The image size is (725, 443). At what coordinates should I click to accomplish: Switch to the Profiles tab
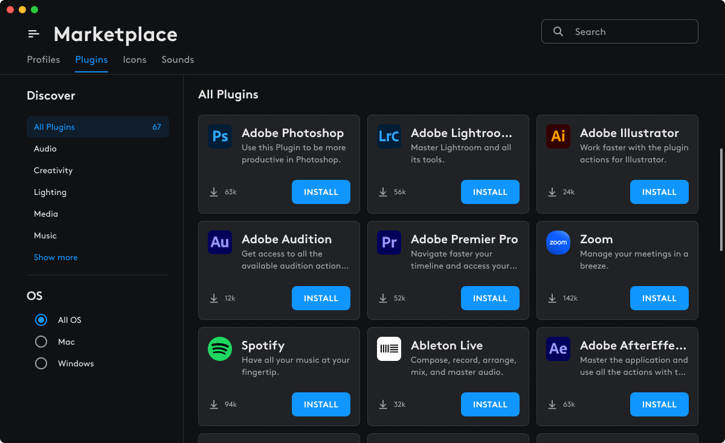point(43,60)
